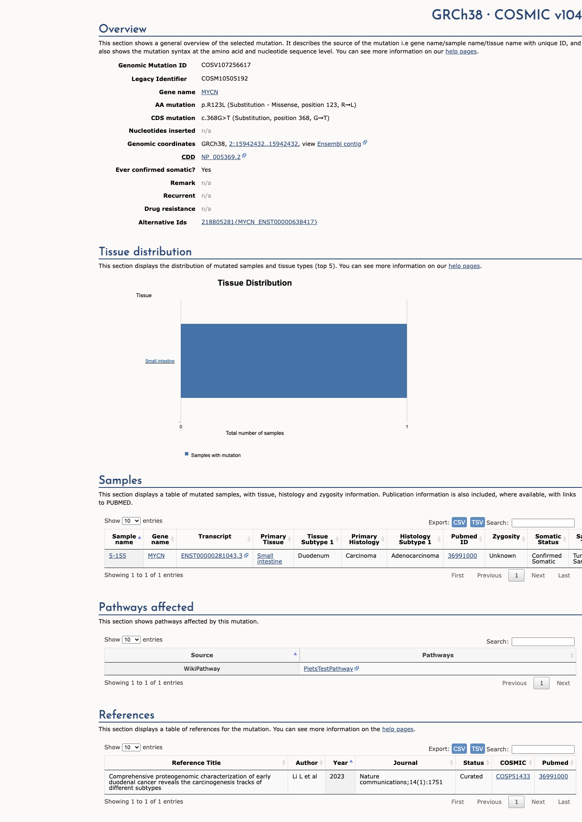Open help pages link in Tissue distribution section
This screenshot has width=582, height=822.
464,266
